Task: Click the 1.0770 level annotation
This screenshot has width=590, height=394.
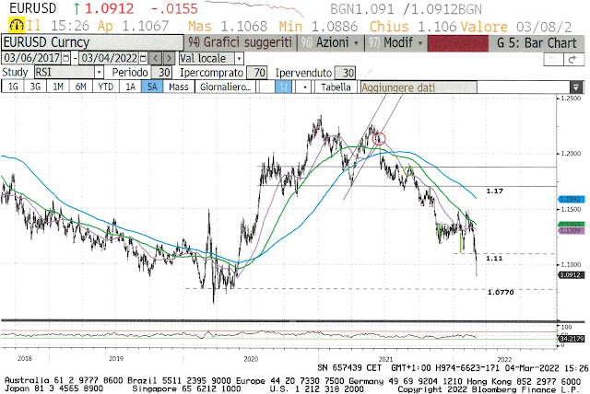Action: click(x=501, y=292)
